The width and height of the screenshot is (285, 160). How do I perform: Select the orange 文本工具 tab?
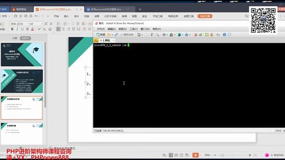(x=205, y=16)
